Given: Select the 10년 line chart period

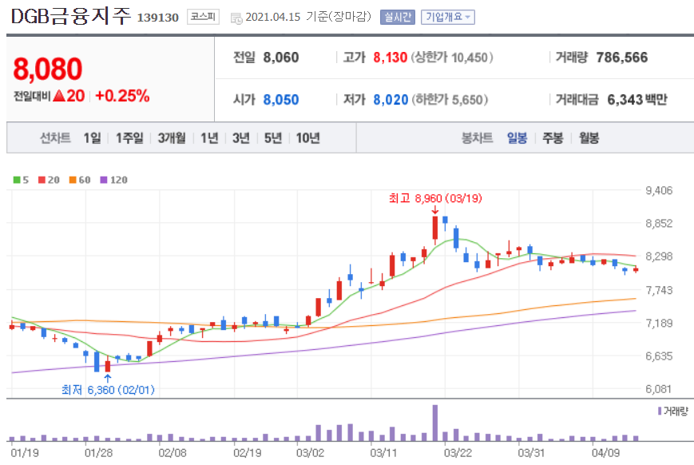Looking at the screenshot, I should pyautogui.click(x=307, y=138).
